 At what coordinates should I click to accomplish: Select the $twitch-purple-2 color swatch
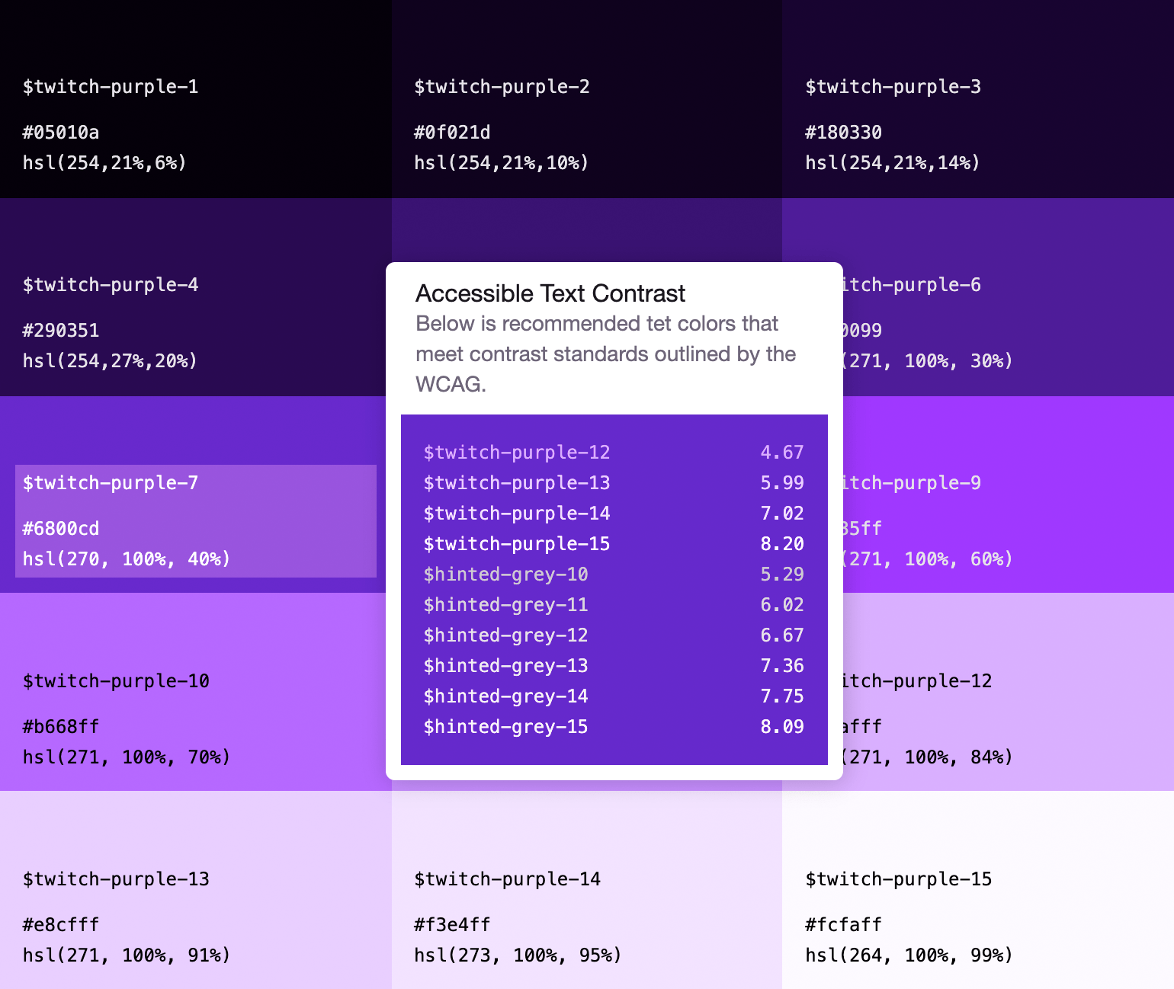click(587, 99)
